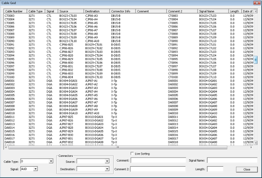Enable the Live Sorting checkbox
Viewport: 262px width, 178px height.
click(x=132, y=153)
